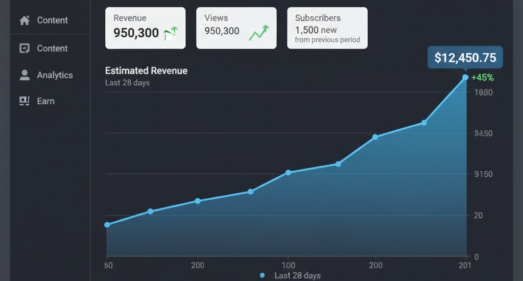Select the Analytics label in the sidebar
This screenshot has width=523, height=281.
coord(55,75)
